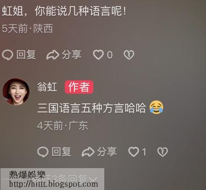
Task: Share 翁虹's comment using the arrow icon
Action: 88,152
